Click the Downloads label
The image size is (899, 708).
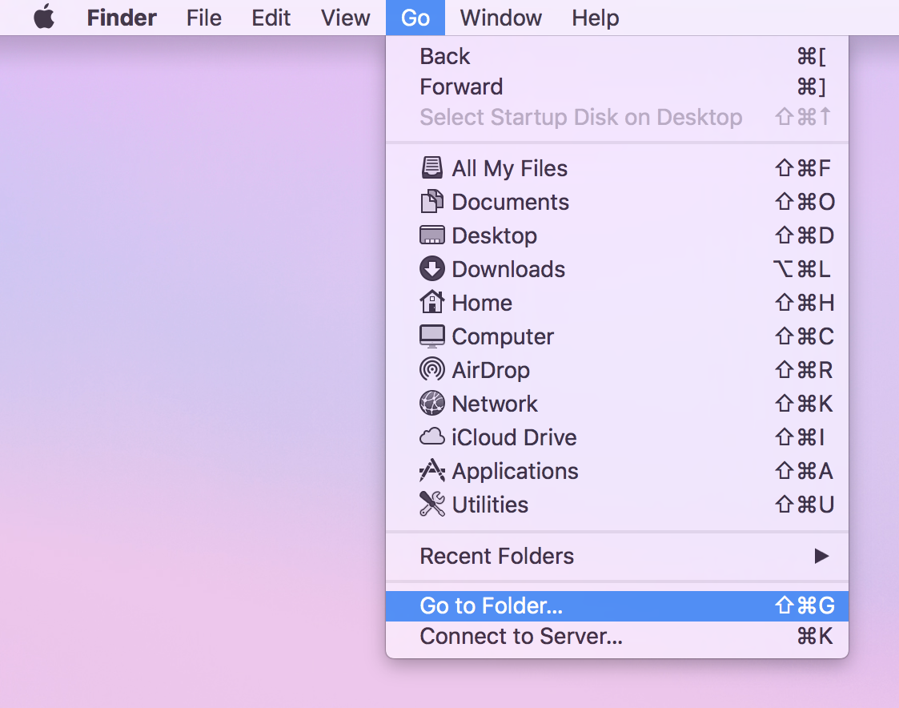508,269
